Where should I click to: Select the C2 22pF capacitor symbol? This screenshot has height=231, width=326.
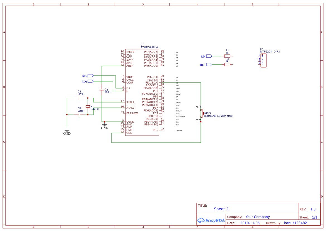tap(79, 115)
